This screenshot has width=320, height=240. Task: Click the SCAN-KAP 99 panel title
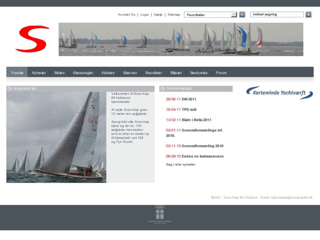[x=24, y=89]
